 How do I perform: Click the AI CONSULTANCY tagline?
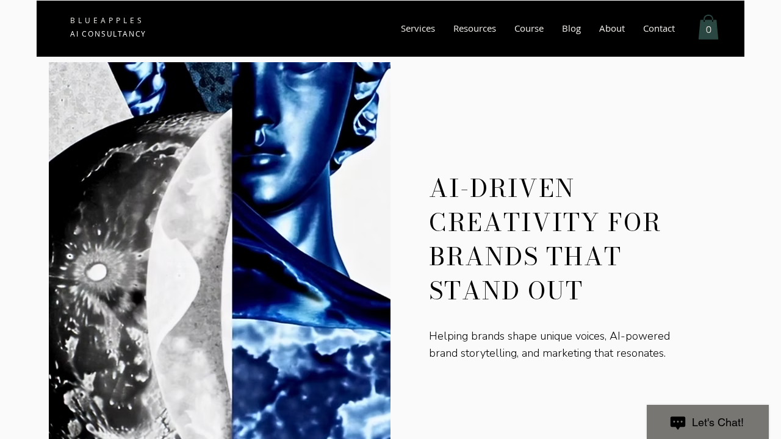pos(108,34)
